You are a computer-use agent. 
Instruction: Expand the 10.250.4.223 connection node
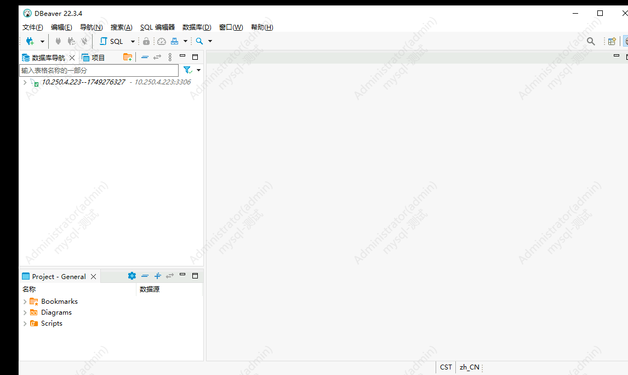coord(25,82)
